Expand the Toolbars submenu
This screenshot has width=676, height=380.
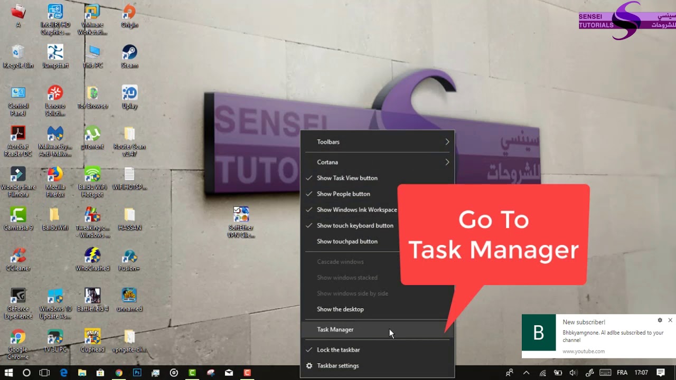(377, 141)
